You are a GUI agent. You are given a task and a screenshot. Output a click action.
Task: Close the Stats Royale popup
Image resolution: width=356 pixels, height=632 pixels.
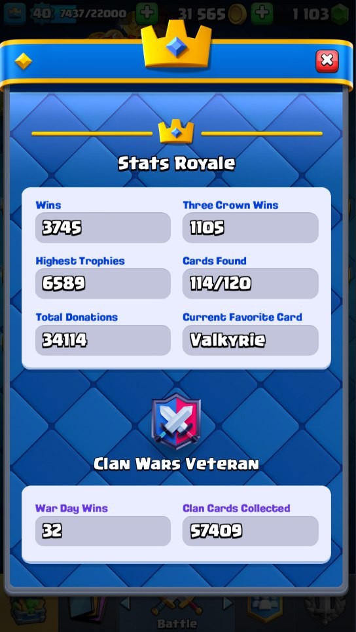[327, 62]
